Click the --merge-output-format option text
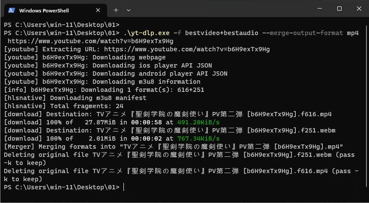The image size is (369, 203). (303, 33)
